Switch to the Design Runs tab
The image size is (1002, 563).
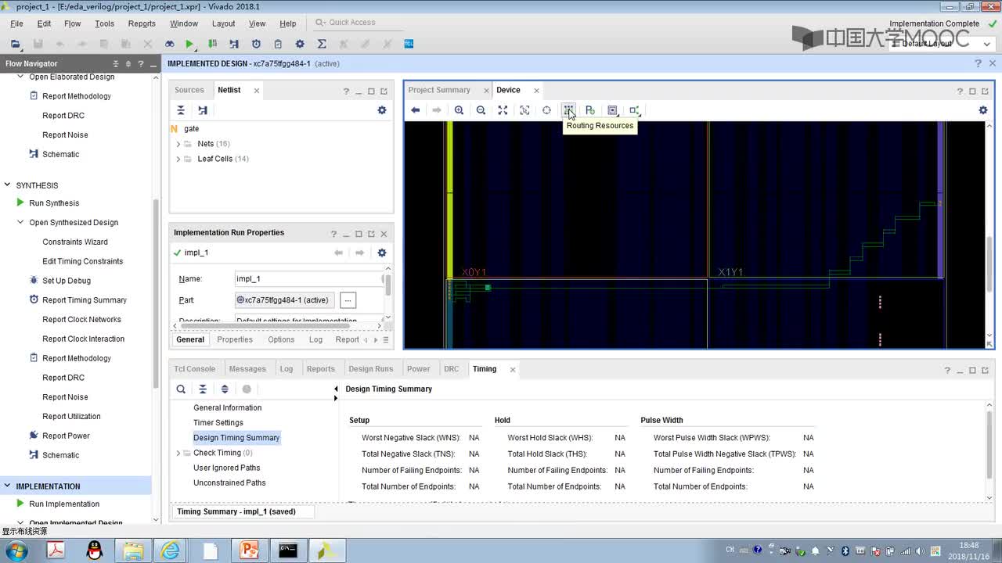371,369
